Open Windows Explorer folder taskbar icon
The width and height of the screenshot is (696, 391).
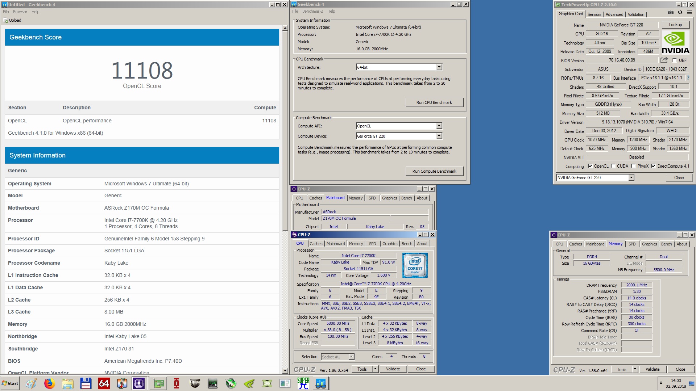point(67,383)
